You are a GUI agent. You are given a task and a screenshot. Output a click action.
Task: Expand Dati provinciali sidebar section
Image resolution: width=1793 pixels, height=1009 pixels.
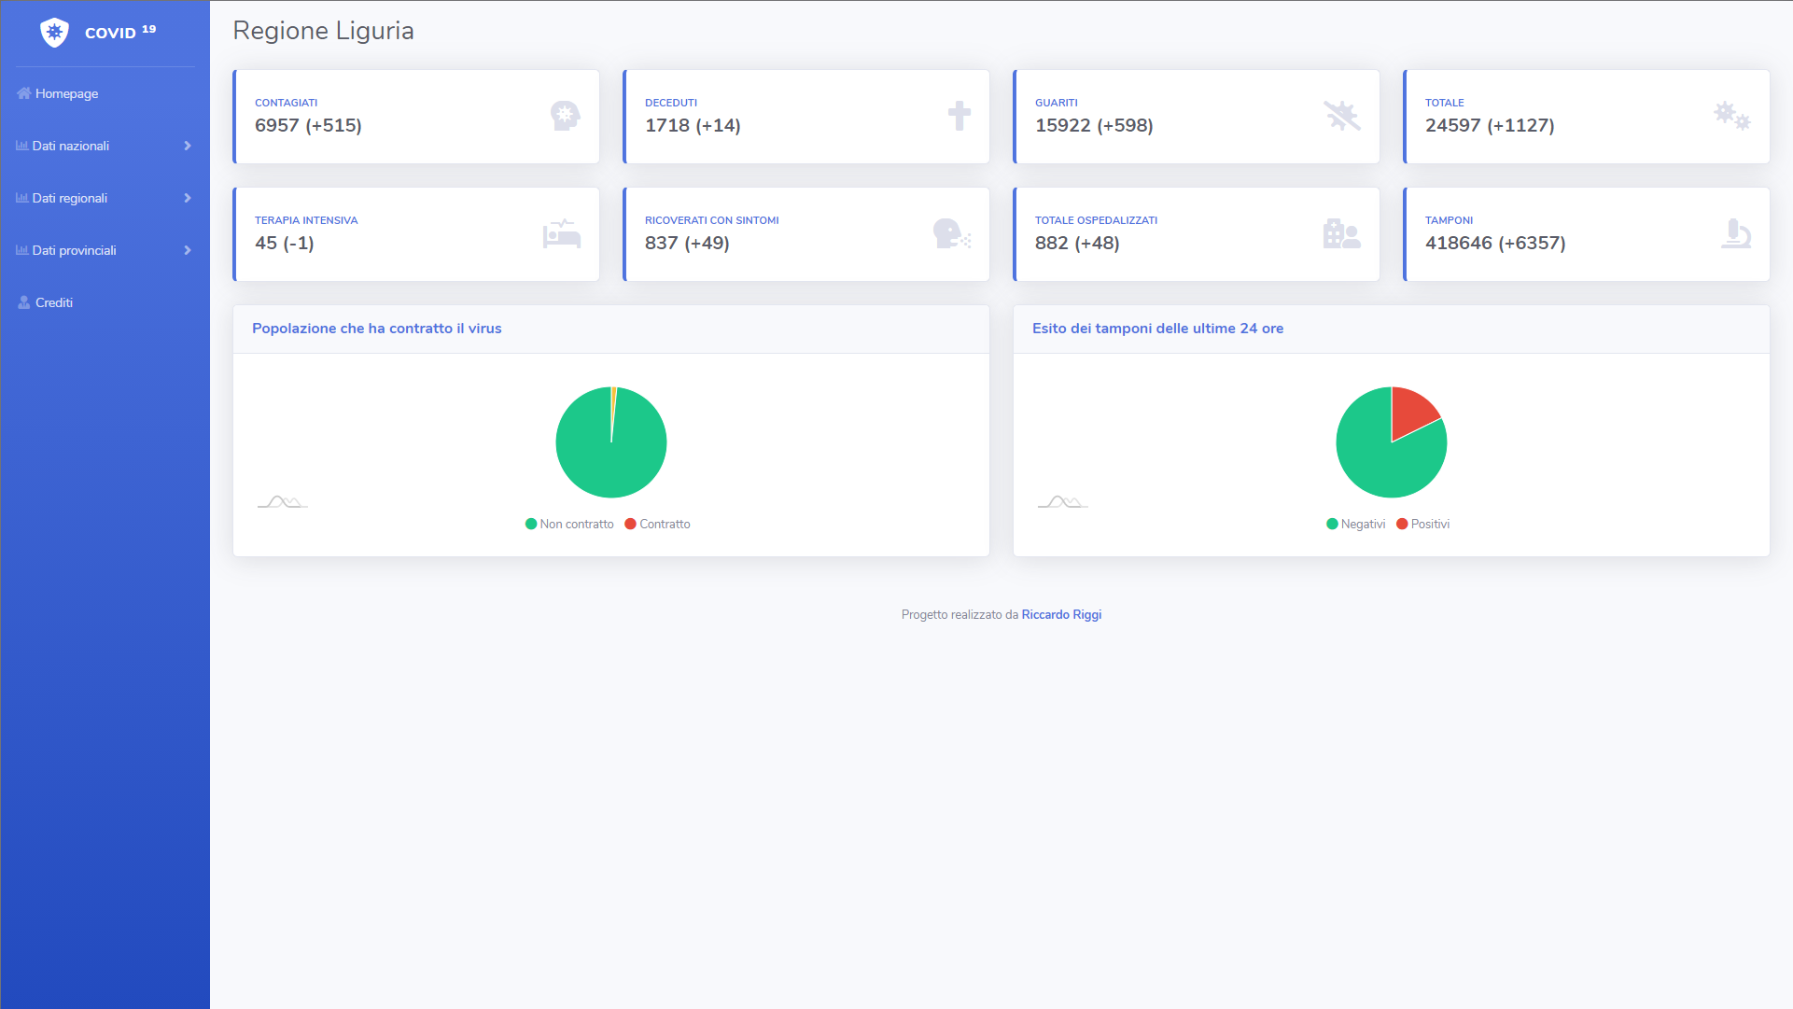pyautogui.click(x=104, y=250)
